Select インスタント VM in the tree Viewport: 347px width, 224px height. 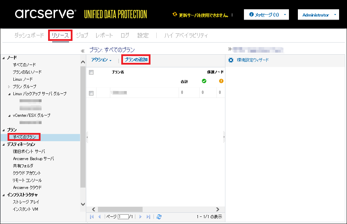tap(25, 209)
